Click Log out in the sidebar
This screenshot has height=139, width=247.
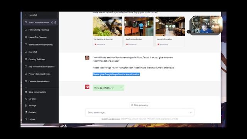40,119
